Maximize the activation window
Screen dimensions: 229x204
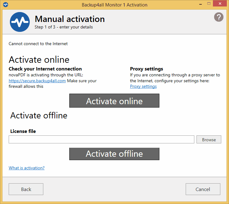click(x=209, y=4)
